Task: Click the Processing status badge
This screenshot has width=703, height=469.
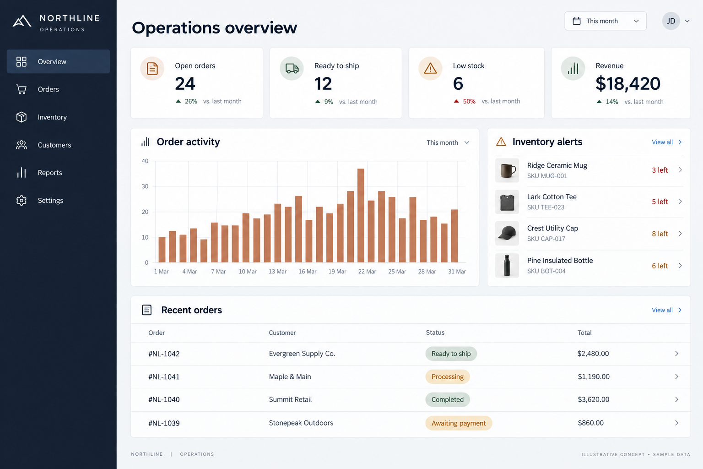Action: pyautogui.click(x=448, y=376)
